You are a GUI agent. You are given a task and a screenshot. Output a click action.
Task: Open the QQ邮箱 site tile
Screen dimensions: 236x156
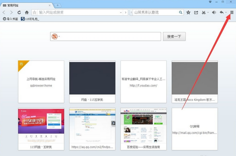tap(194, 129)
